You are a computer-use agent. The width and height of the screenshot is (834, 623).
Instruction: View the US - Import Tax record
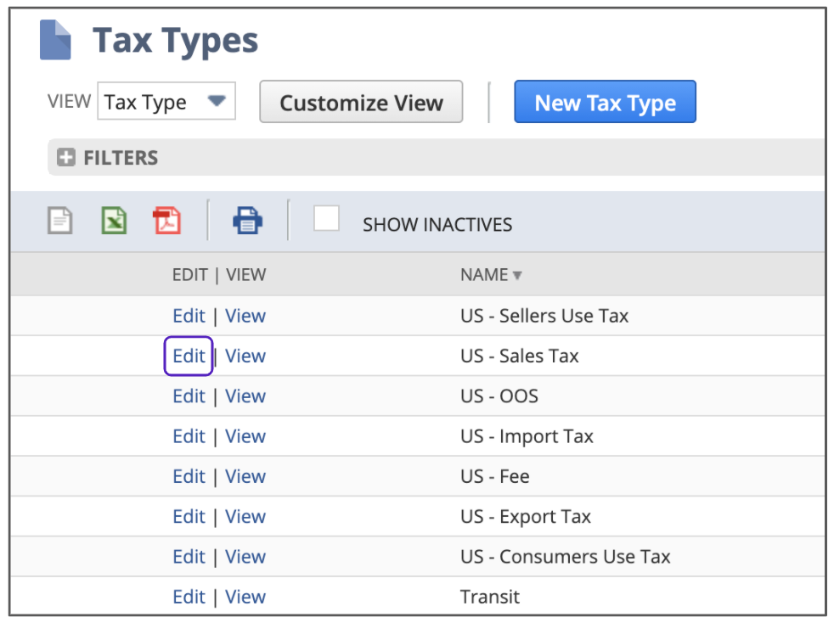point(245,436)
